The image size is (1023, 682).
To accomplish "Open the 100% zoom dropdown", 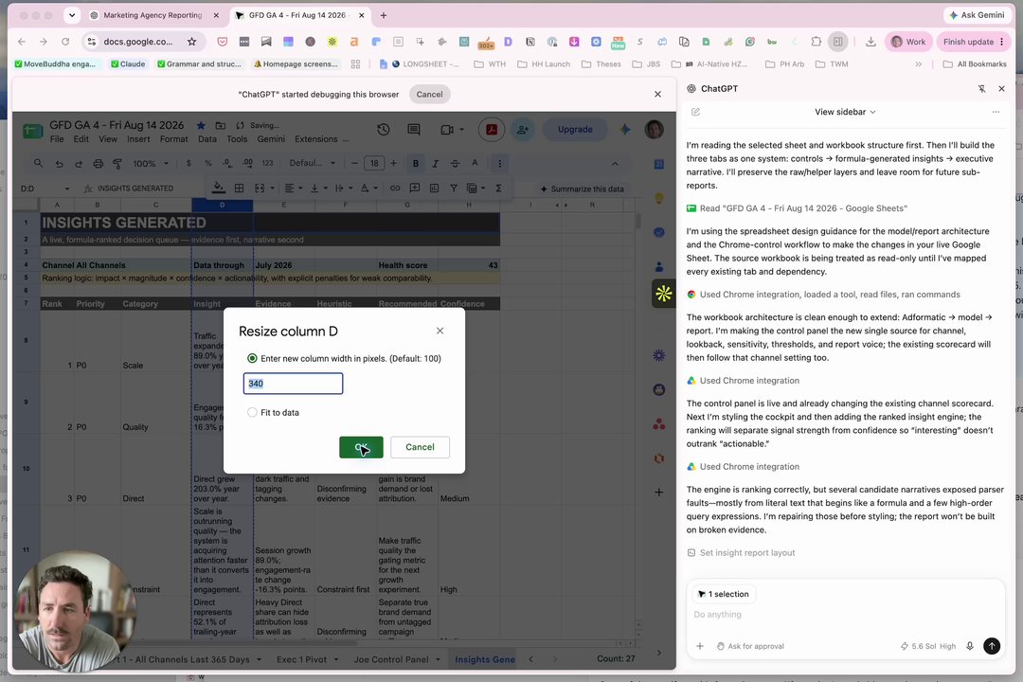I will (151, 163).
